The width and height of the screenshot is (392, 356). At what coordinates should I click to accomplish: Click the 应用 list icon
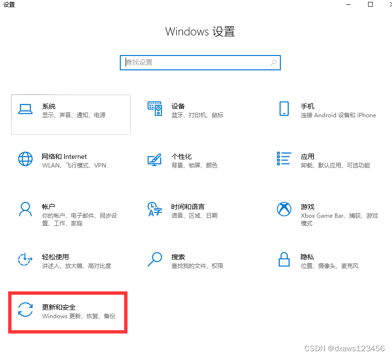tap(284, 158)
